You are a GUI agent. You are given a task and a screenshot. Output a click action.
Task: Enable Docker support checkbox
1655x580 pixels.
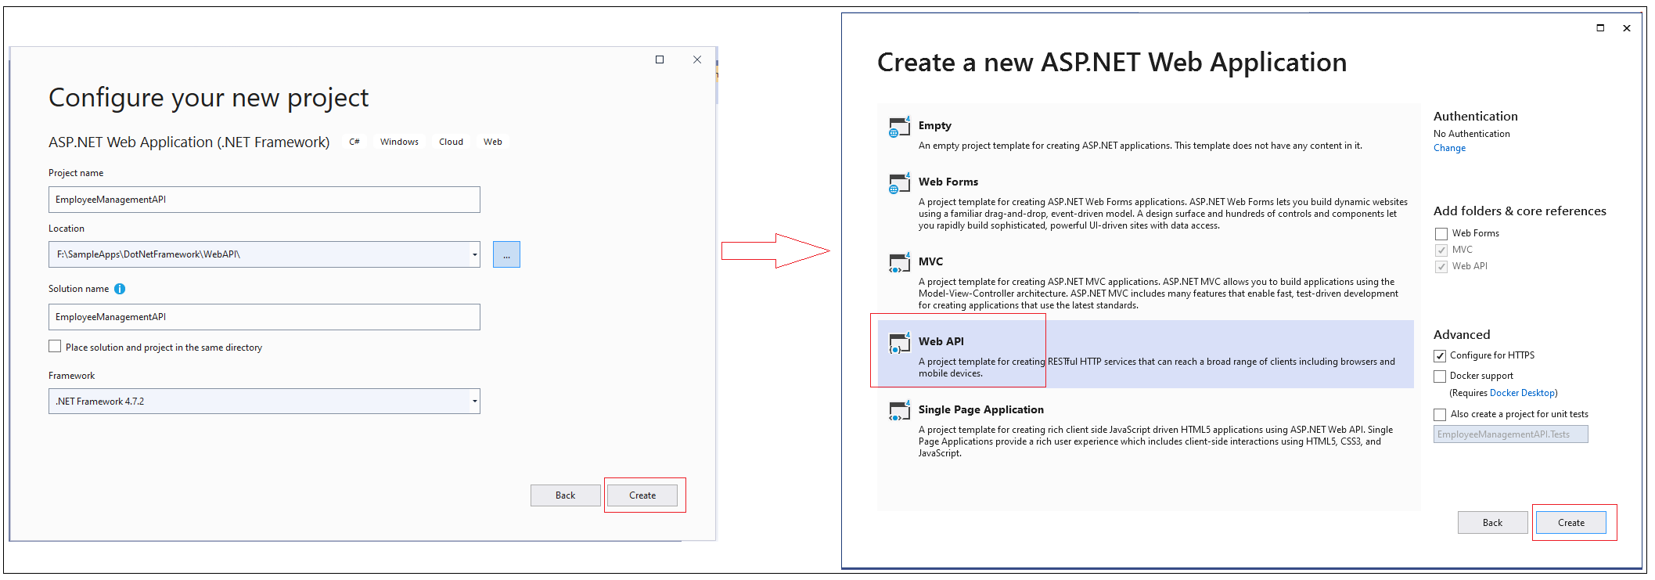point(1440,376)
